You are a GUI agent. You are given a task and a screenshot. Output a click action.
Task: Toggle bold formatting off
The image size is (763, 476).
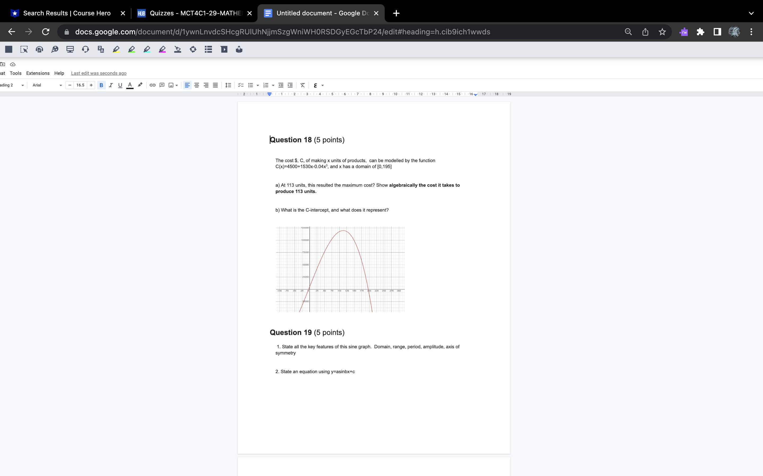[x=101, y=85]
